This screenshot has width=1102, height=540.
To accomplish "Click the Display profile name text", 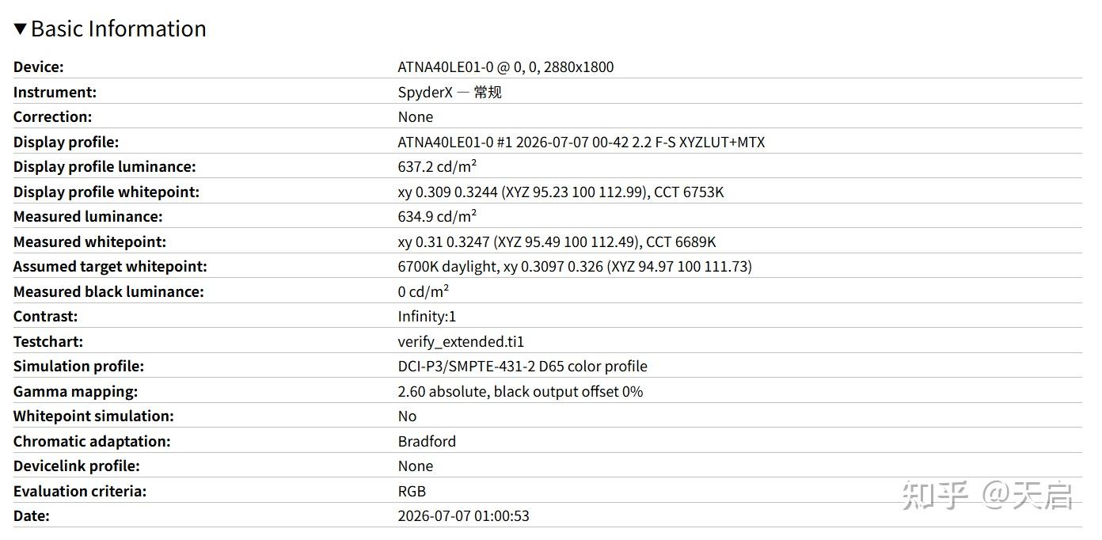I will pos(581,143).
